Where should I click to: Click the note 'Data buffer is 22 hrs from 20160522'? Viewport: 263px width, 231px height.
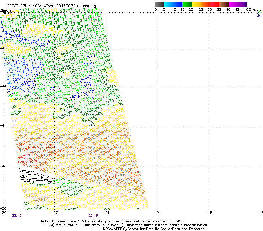tap(86, 225)
